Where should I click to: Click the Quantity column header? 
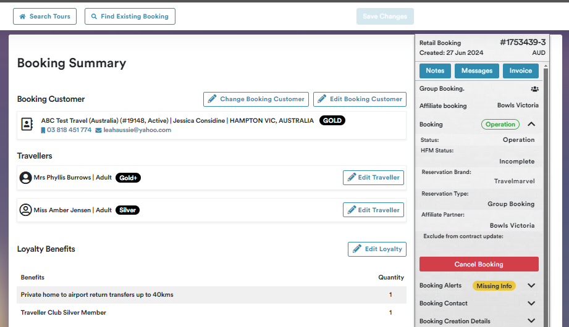[x=391, y=278]
